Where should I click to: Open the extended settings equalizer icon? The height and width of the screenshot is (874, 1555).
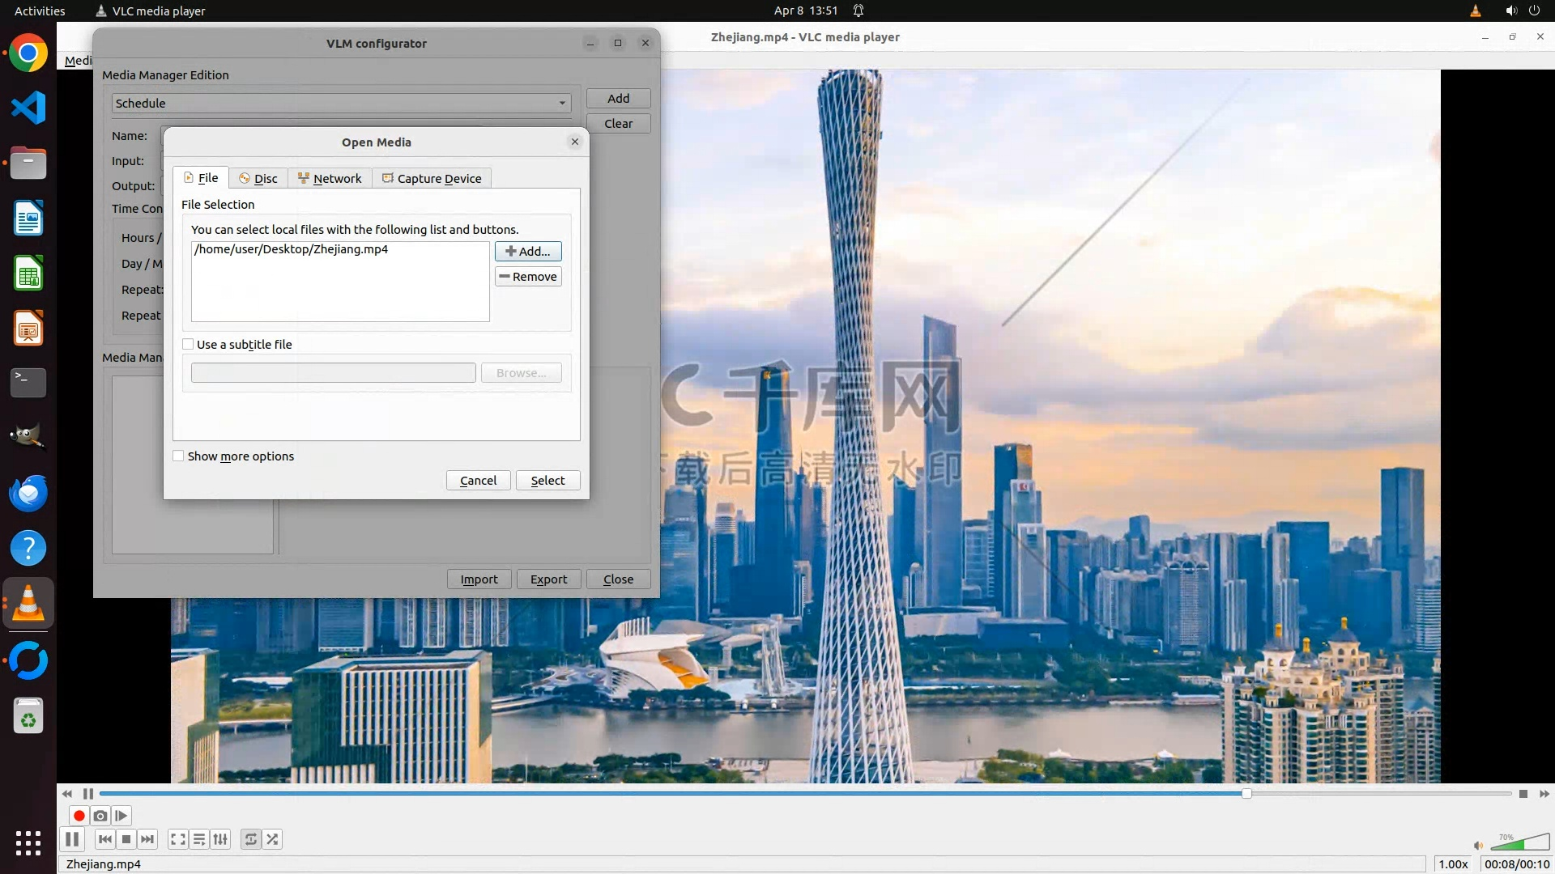[220, 839]
